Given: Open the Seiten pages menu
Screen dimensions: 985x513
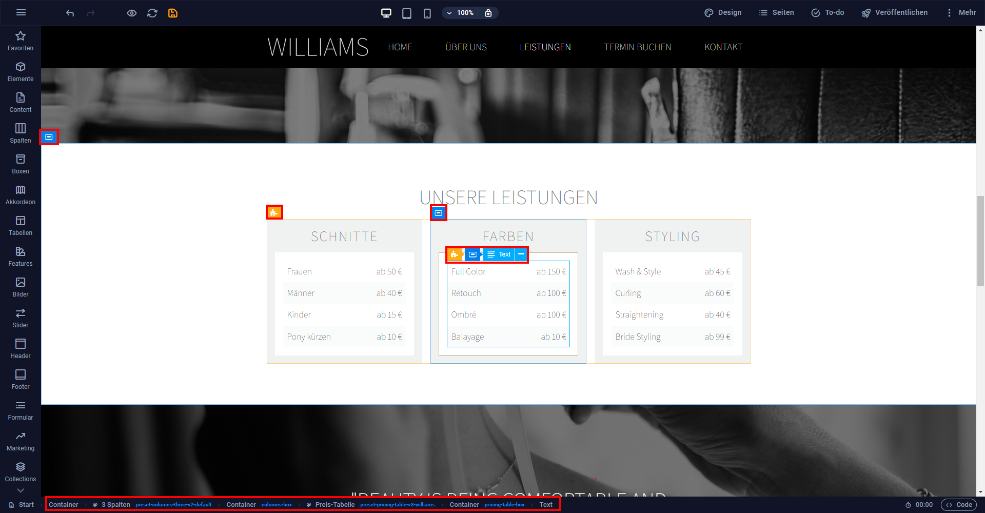Looking at the screenshot, I should click(777, 13).
